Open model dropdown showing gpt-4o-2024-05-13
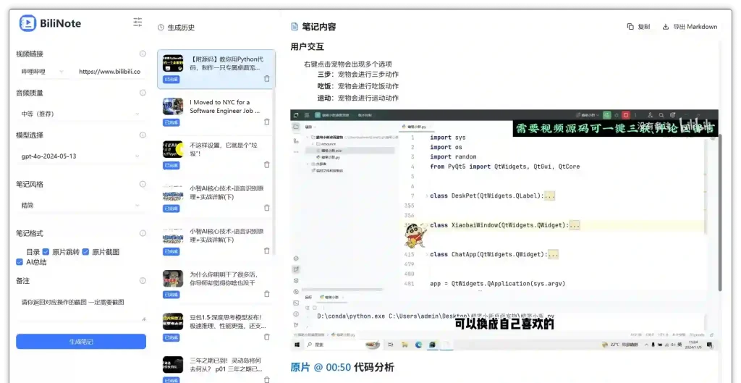 pos(81,156)
